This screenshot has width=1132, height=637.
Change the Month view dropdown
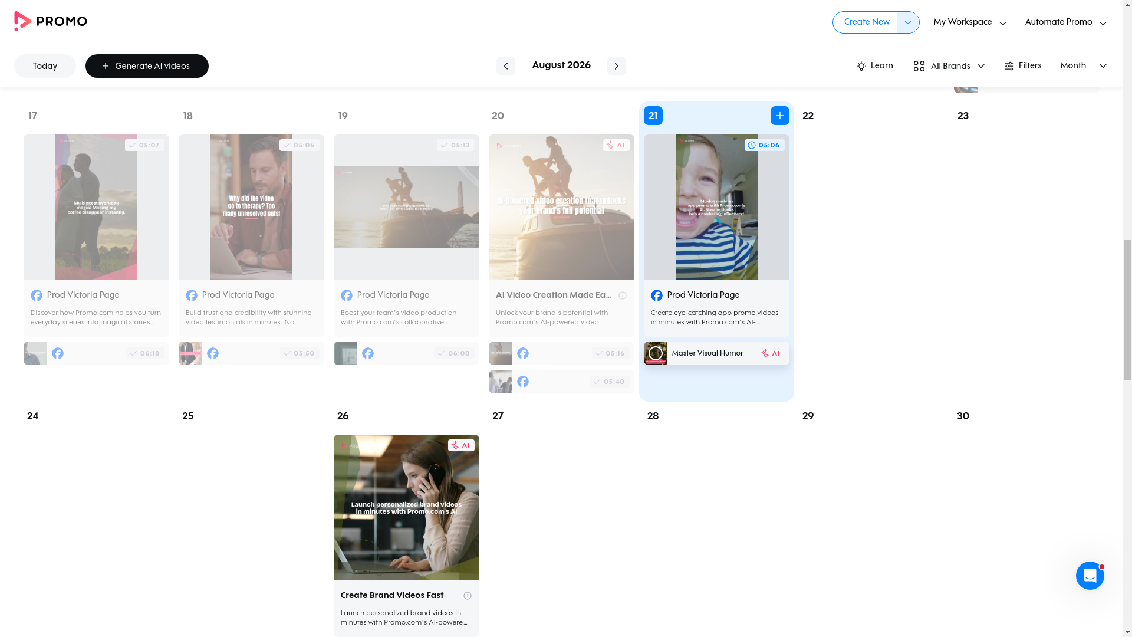click(1083, 66)
